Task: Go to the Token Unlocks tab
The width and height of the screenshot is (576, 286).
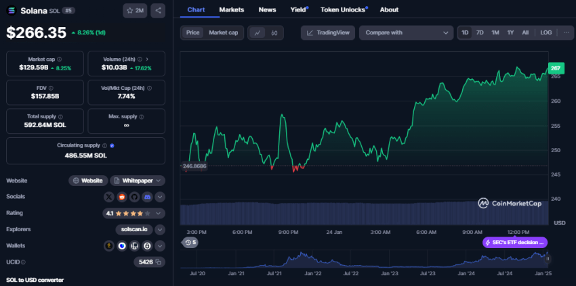Action: (x=344, y=10)
